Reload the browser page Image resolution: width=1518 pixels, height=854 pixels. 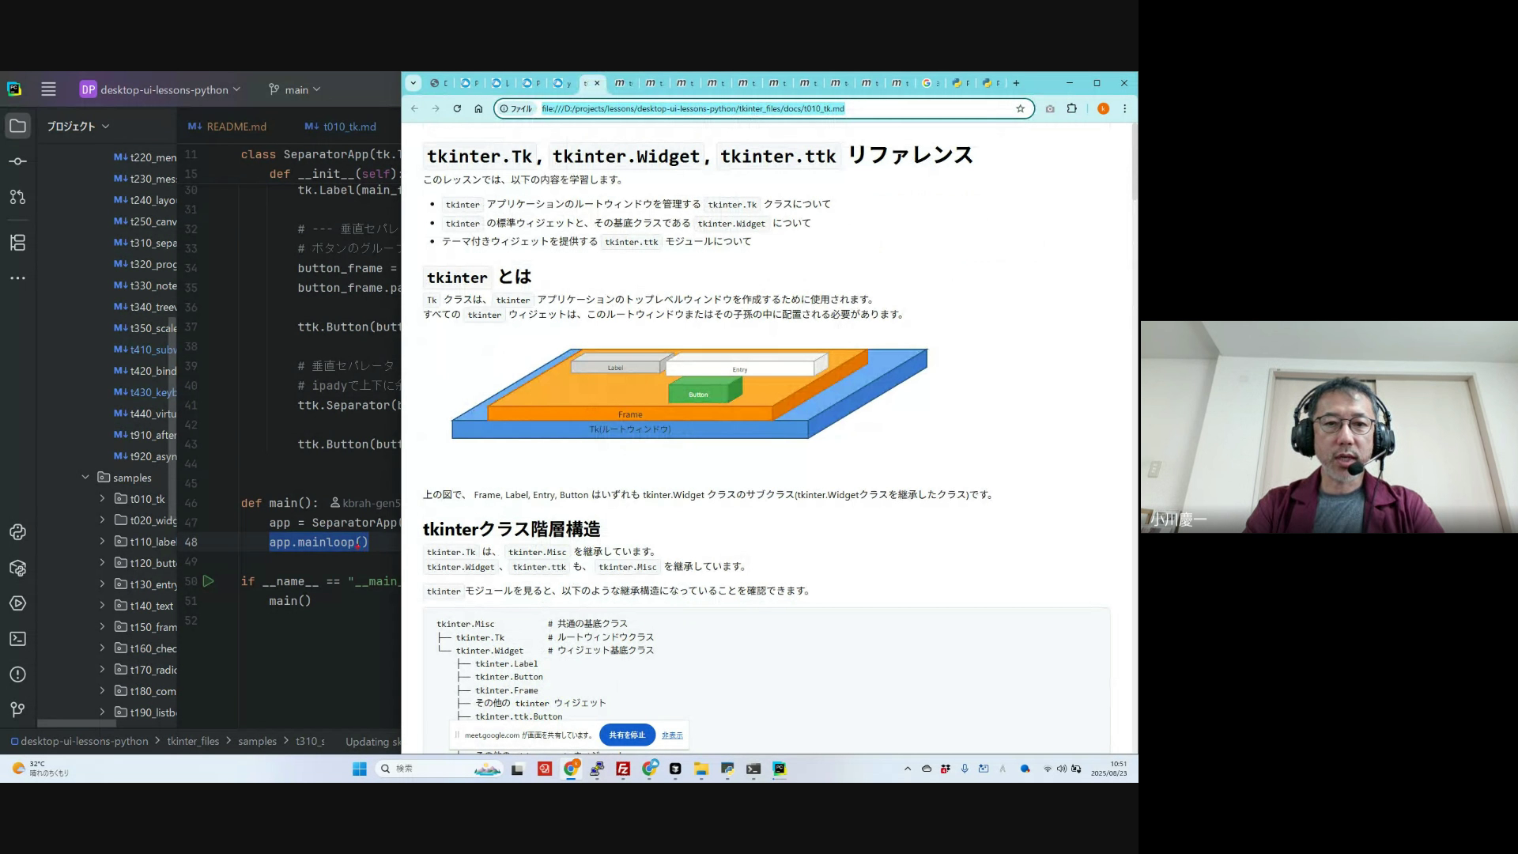click(x=457, y=108)
